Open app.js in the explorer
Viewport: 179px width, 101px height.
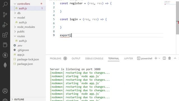click(28, 55)
